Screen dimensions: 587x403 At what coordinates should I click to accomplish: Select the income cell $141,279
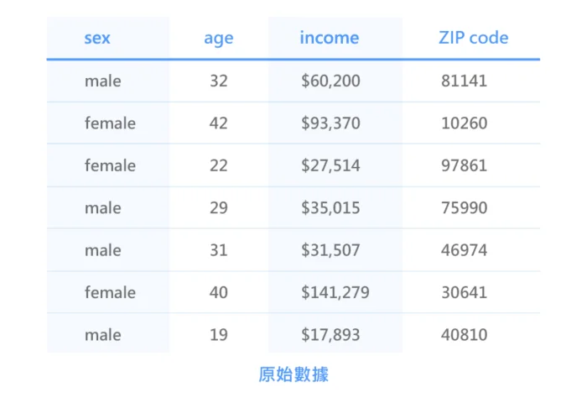click(335, 293)
